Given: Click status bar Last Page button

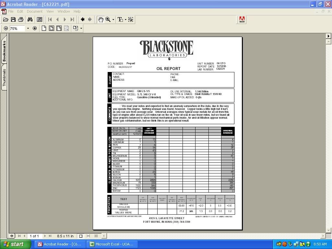Looking at the screenshot, I should pyautogui.click(x=50, y=236).
